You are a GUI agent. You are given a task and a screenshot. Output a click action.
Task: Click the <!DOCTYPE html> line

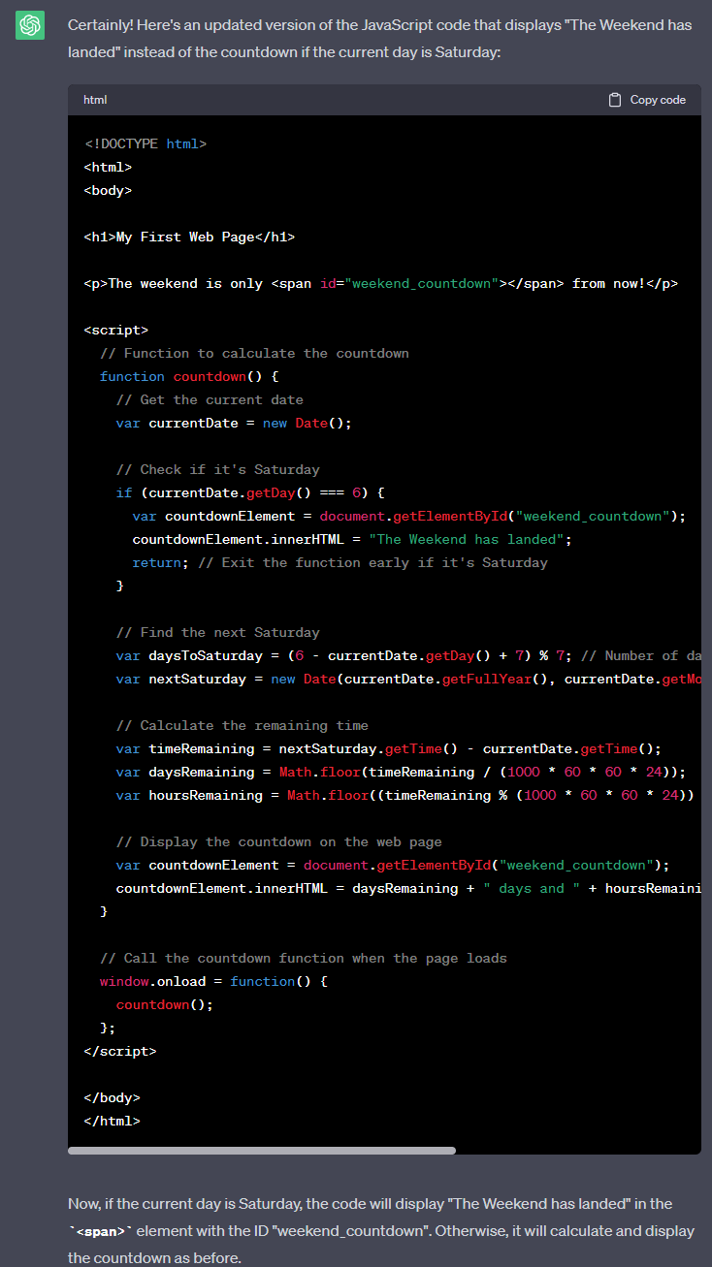coord(145,143)
